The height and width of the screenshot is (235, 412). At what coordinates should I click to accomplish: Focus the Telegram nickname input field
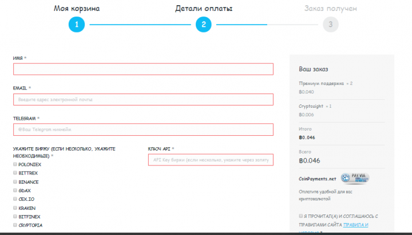(x=143, y=129)
